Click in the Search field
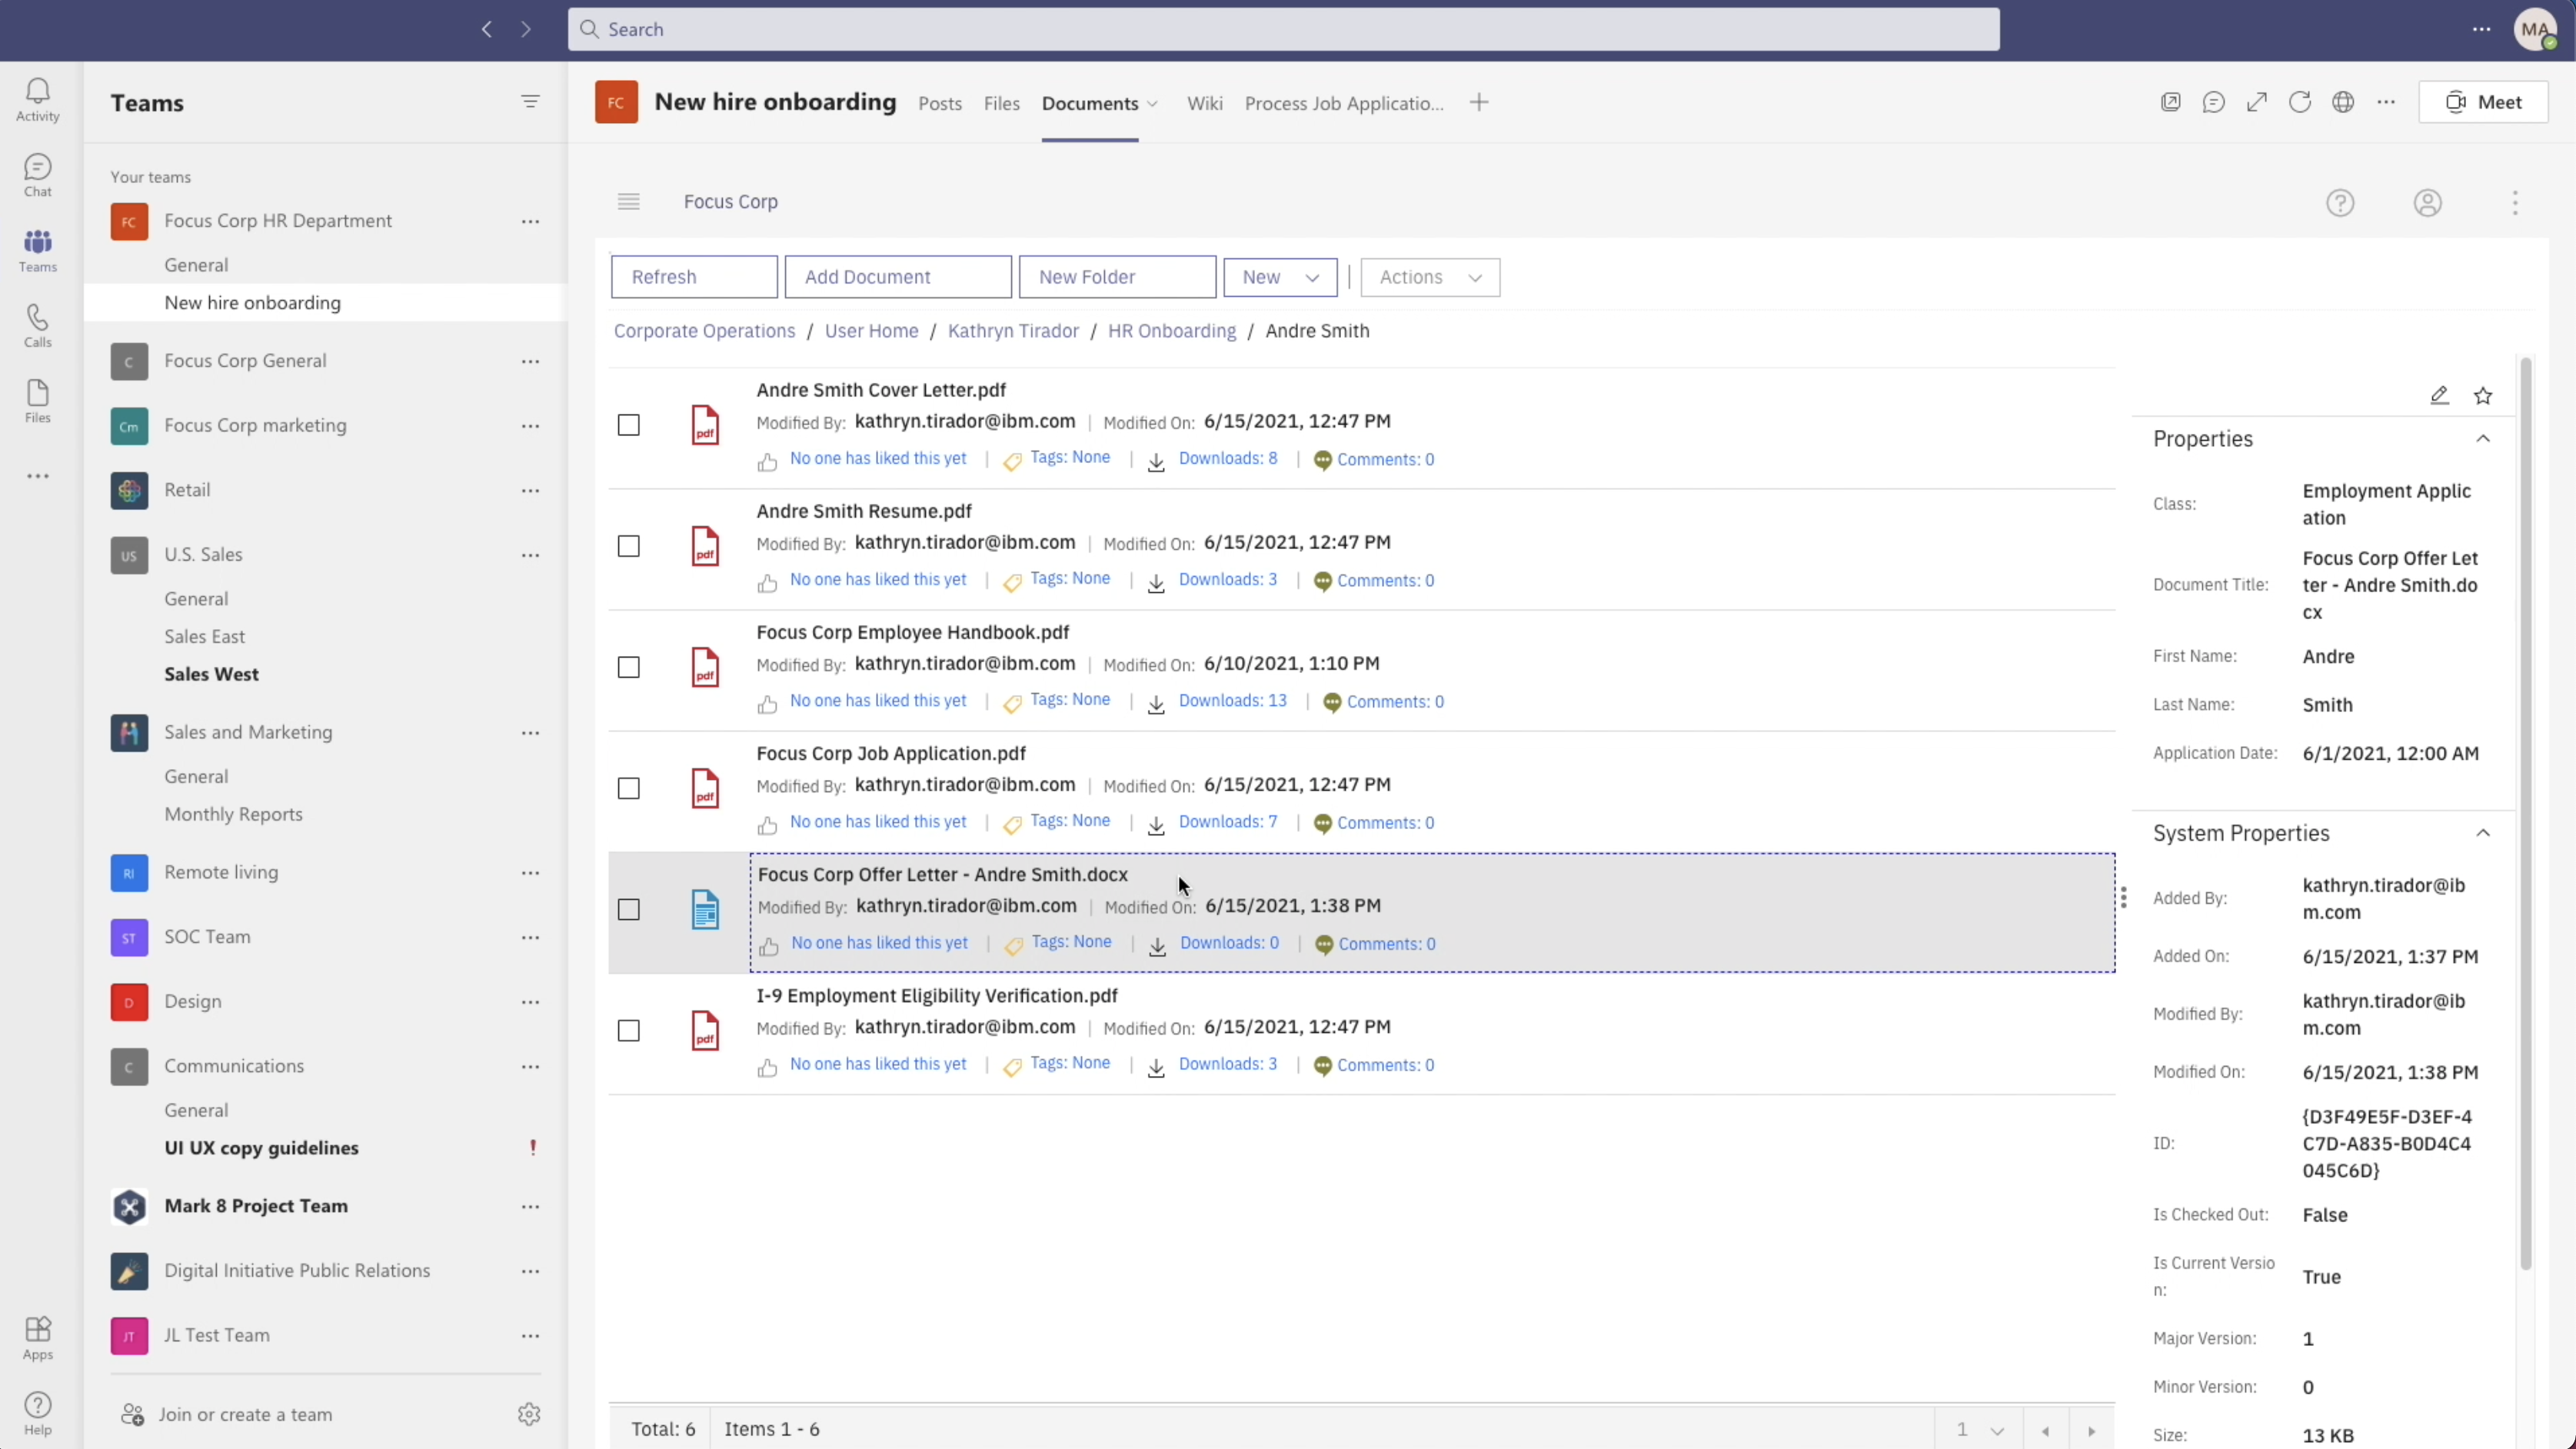2576x1449 pixels. [x=1284, y=29]
